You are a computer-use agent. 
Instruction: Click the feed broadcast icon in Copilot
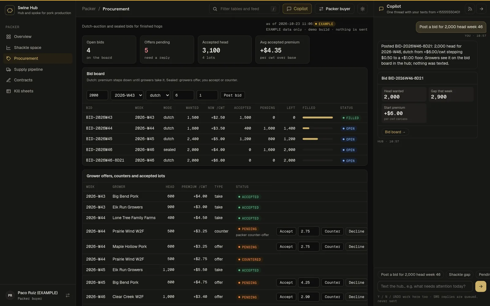click(x=470, y=9)
